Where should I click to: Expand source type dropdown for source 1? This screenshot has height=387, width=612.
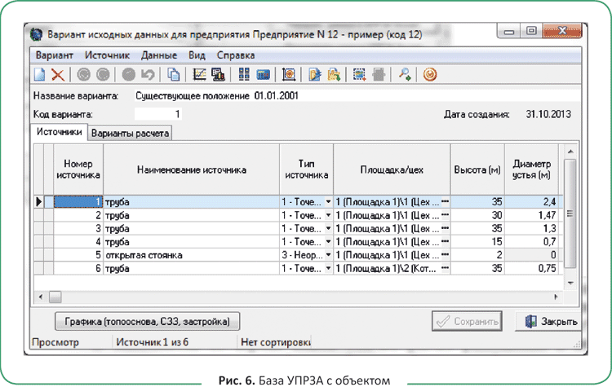pos(328,202)
